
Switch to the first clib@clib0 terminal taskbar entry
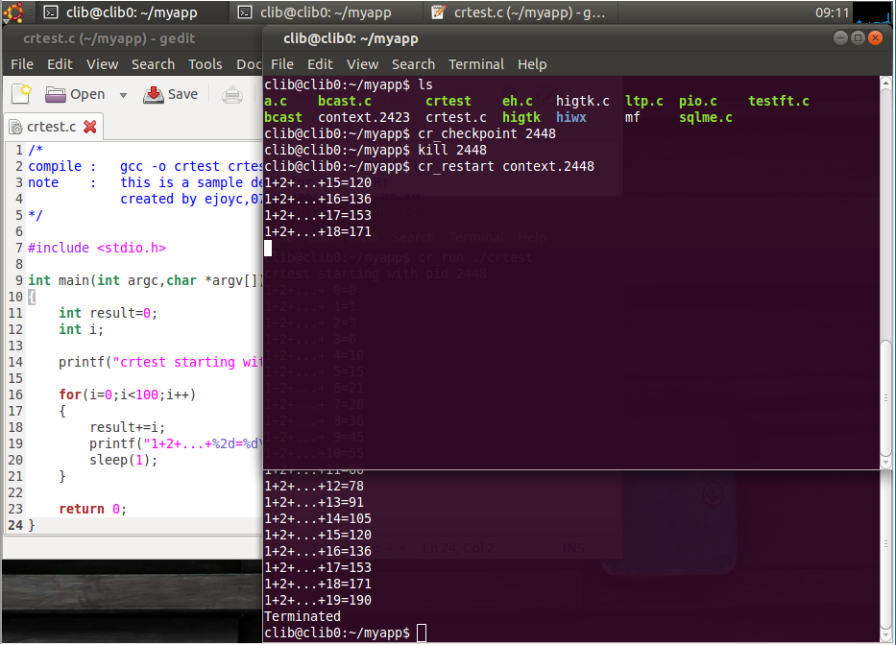coord(125,12)
